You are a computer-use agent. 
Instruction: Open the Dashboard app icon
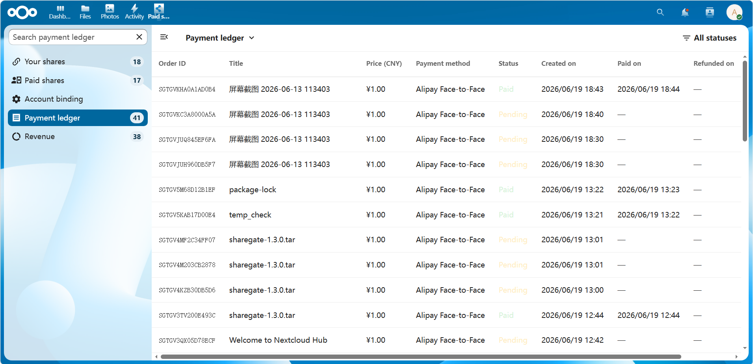click(60, 12)
